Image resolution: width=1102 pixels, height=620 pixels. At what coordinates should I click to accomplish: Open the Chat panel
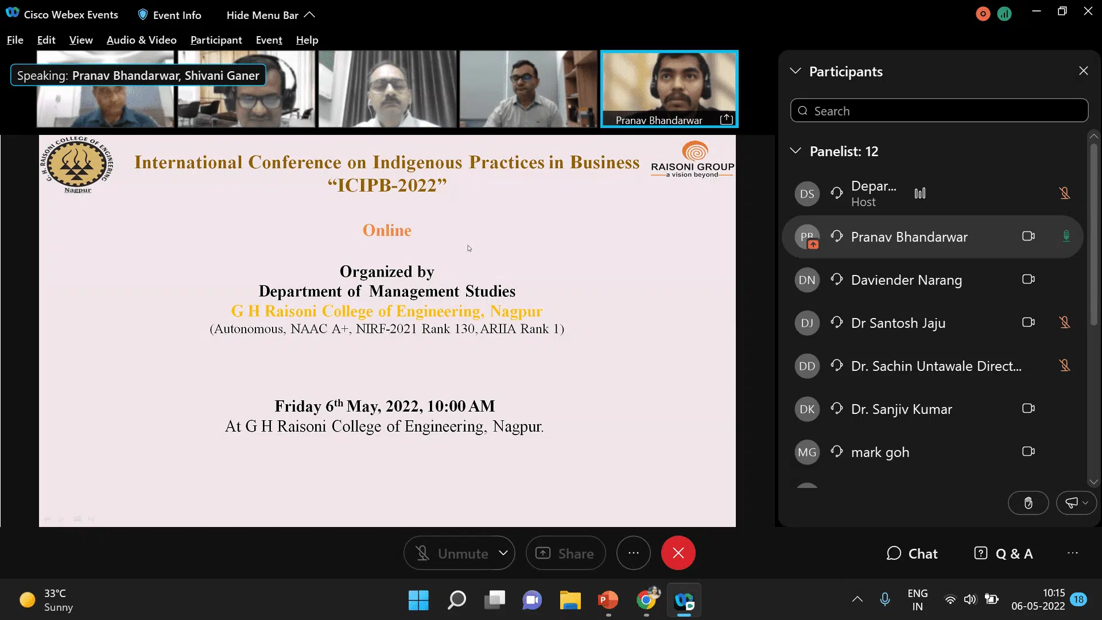click(x=912, y=553)
